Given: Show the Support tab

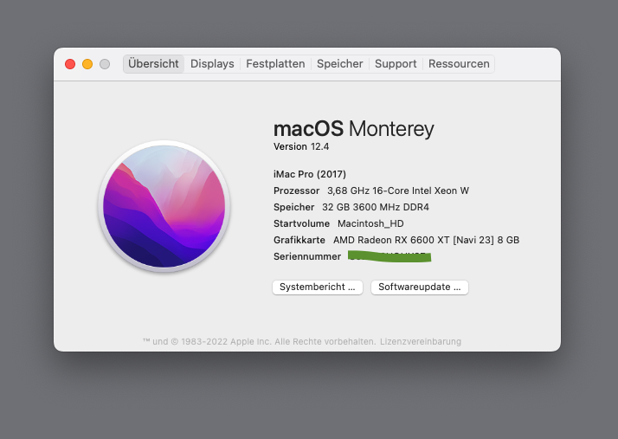Looking at the screenshot, I should pyautogui.click(x=396, y=64).
